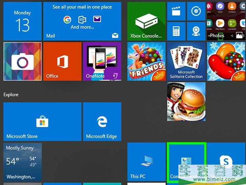Open the Mail tile
The image size is (246, 185).
(82, 21)
